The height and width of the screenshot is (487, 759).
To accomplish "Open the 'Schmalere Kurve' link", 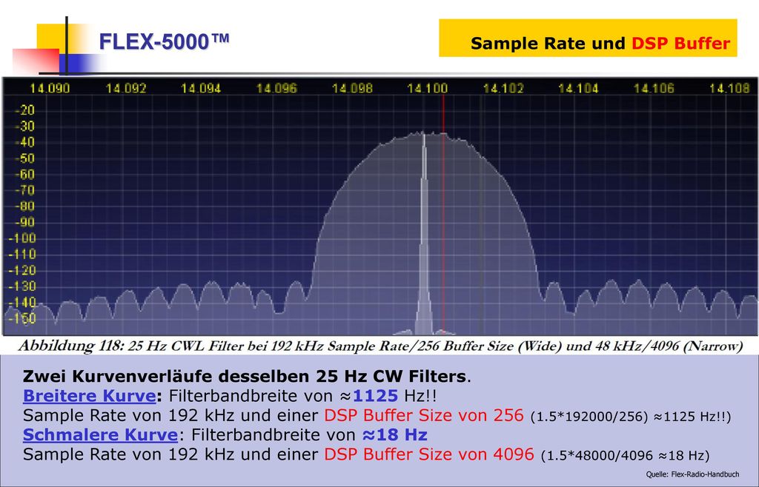I will click(x=100, y=435).
